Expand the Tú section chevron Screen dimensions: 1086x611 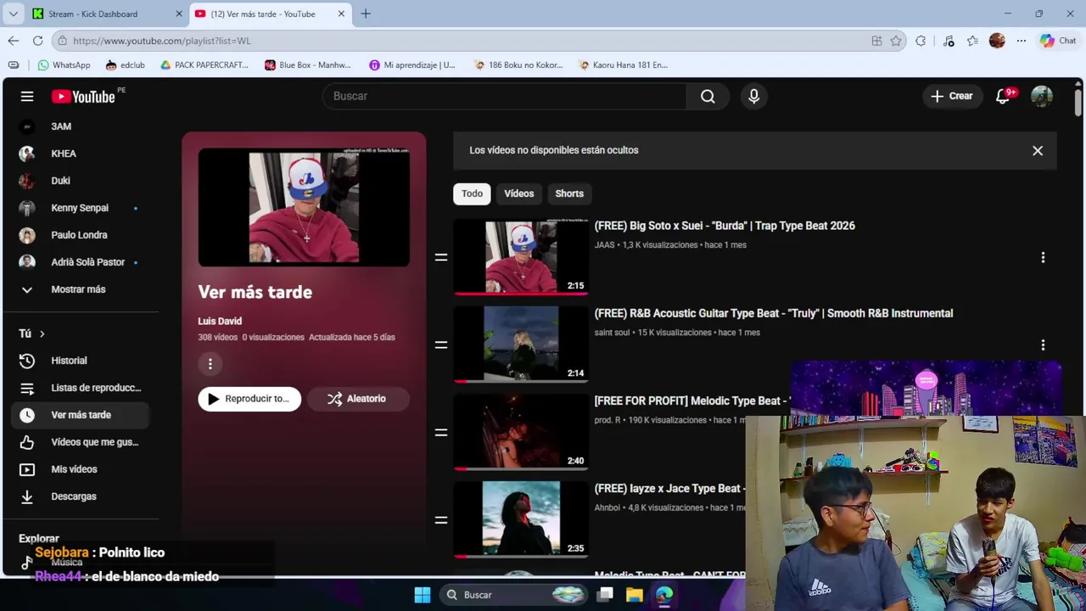tap(42, 334)
